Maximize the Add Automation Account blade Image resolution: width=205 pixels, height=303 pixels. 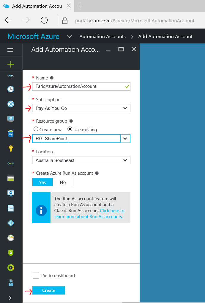121,49
